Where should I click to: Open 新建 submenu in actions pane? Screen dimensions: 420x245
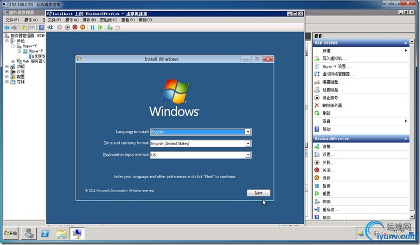pyautogui.click(x=361, y=50)
